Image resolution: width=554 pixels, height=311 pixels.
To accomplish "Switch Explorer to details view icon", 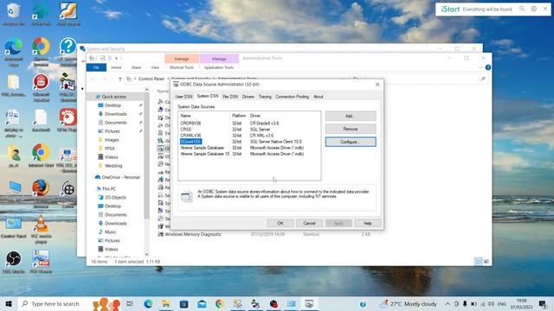I will (478, 261).
